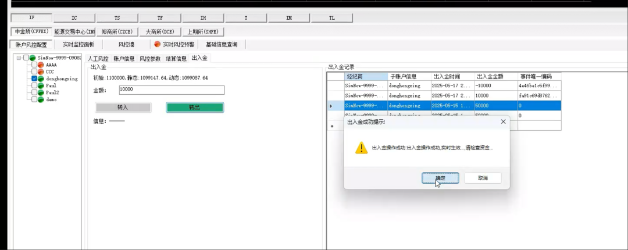628x250 pixels.
Task: Select the IM product button
Action: point(289,18)
